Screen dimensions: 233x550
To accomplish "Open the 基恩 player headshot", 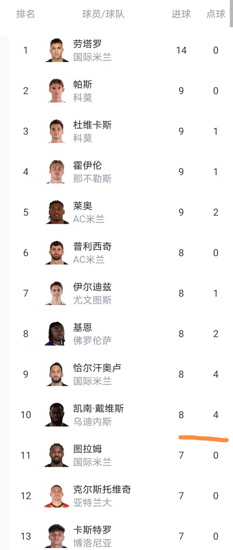I will point(57,334).
